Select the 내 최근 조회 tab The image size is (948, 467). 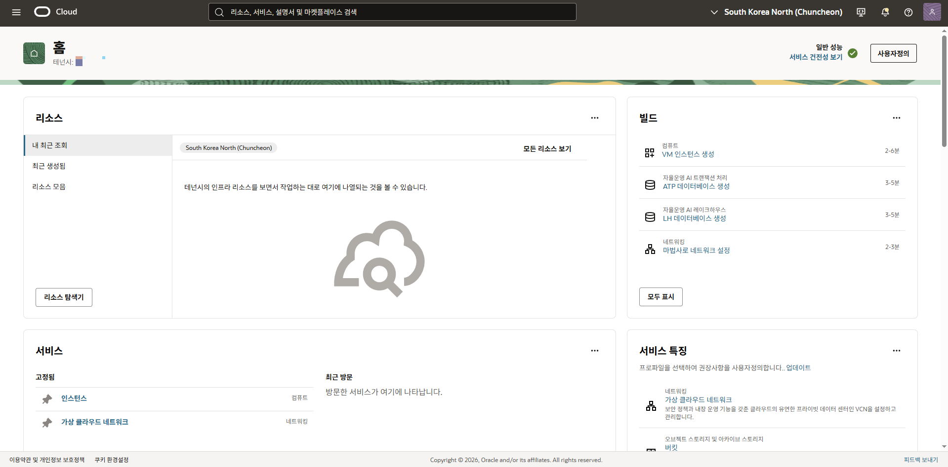click(98, 145)
